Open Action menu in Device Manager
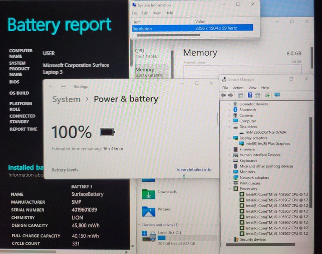Viewport: 322px width, 254px height. [x=238, y=88]
